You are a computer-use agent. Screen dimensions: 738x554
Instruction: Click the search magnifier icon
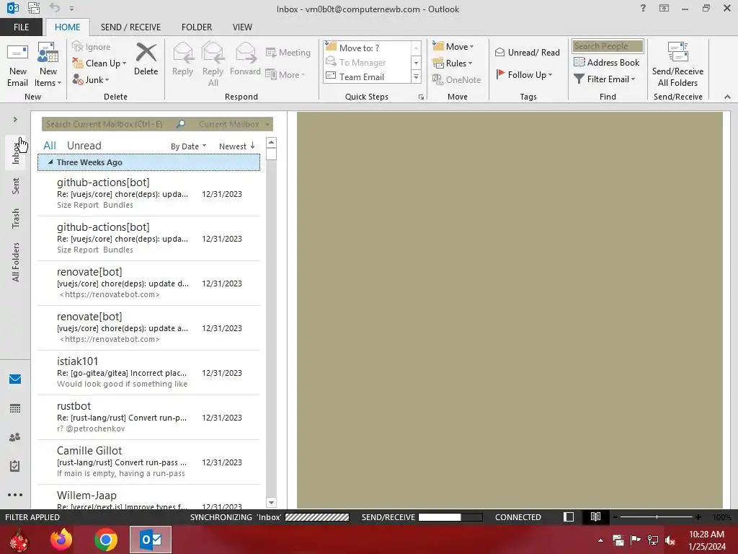(x=180, y=124)
